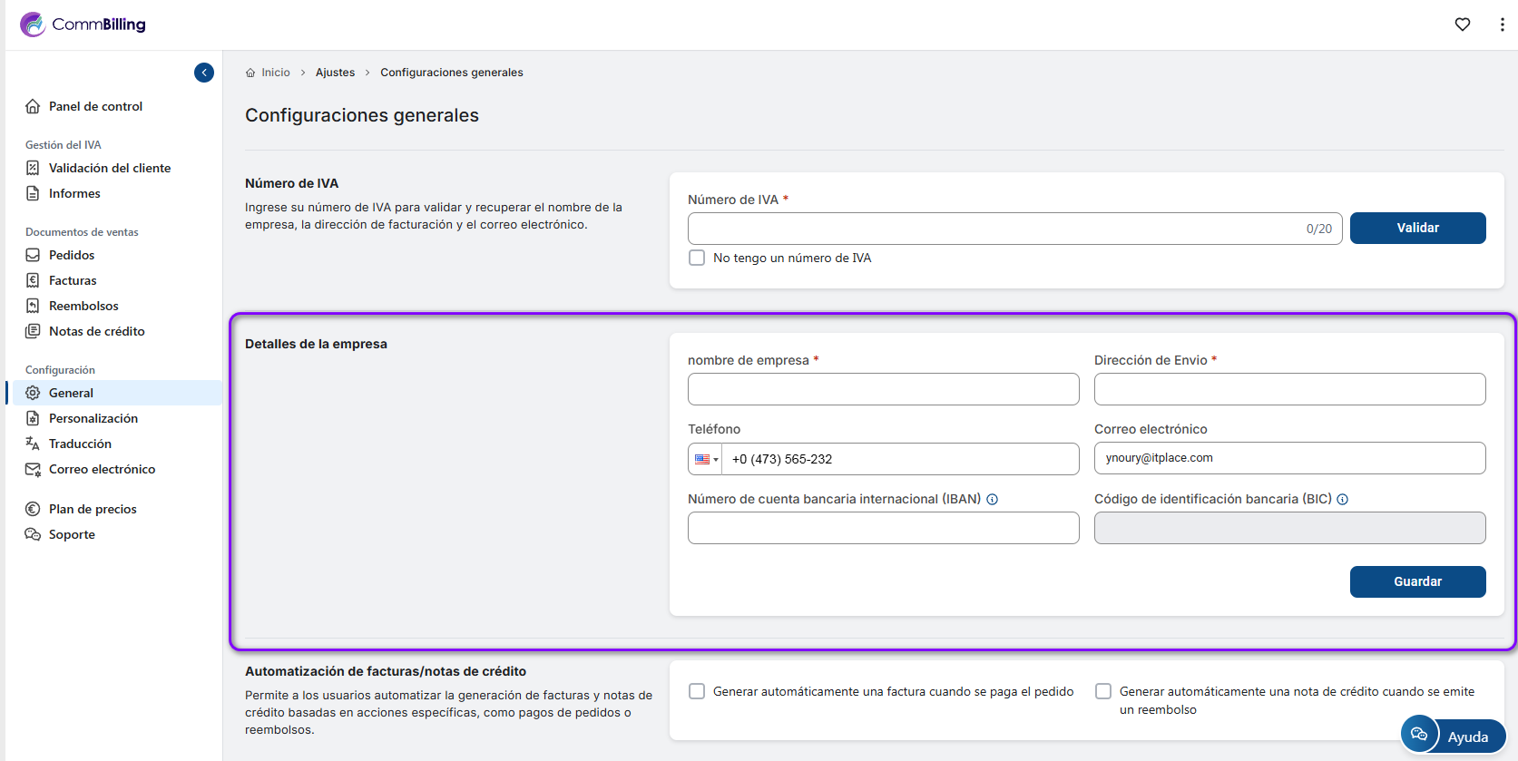
Task: Click the home icon in breadcrumb
Action: pyautogui.click(x=250, y=73)
